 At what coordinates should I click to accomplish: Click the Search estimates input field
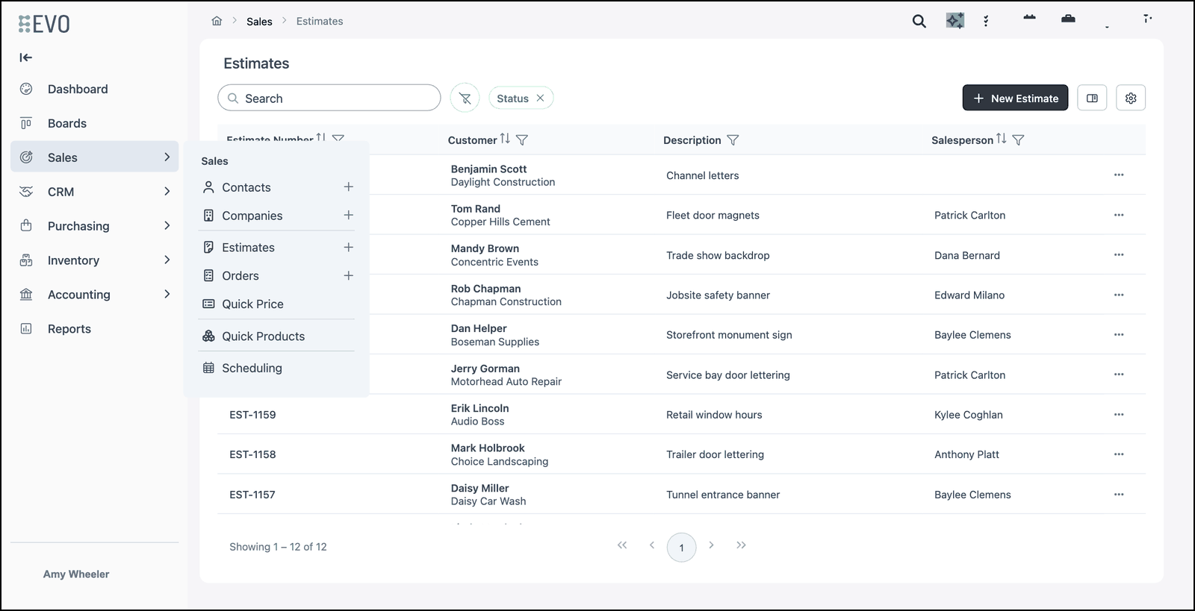(329, 98)
